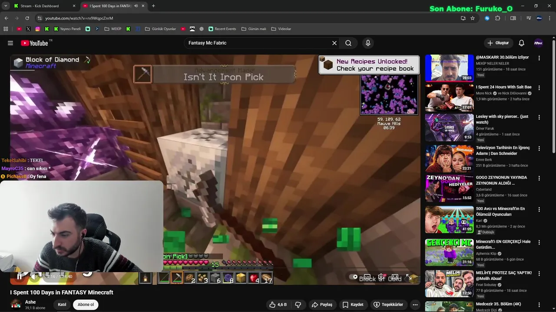Viewport: 556px width, 312px height.
Task: Open Chrome three-dot menu
Action: point(550,18)
